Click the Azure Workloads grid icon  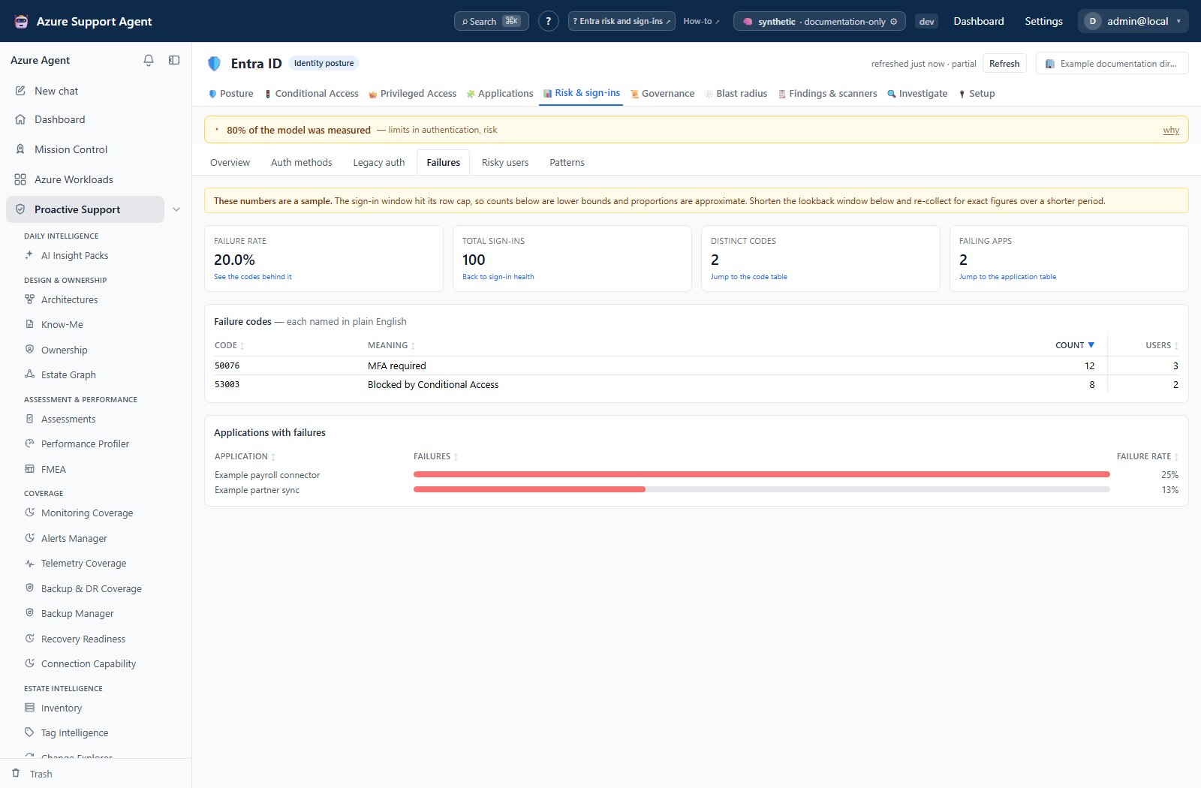coord(20,179)
